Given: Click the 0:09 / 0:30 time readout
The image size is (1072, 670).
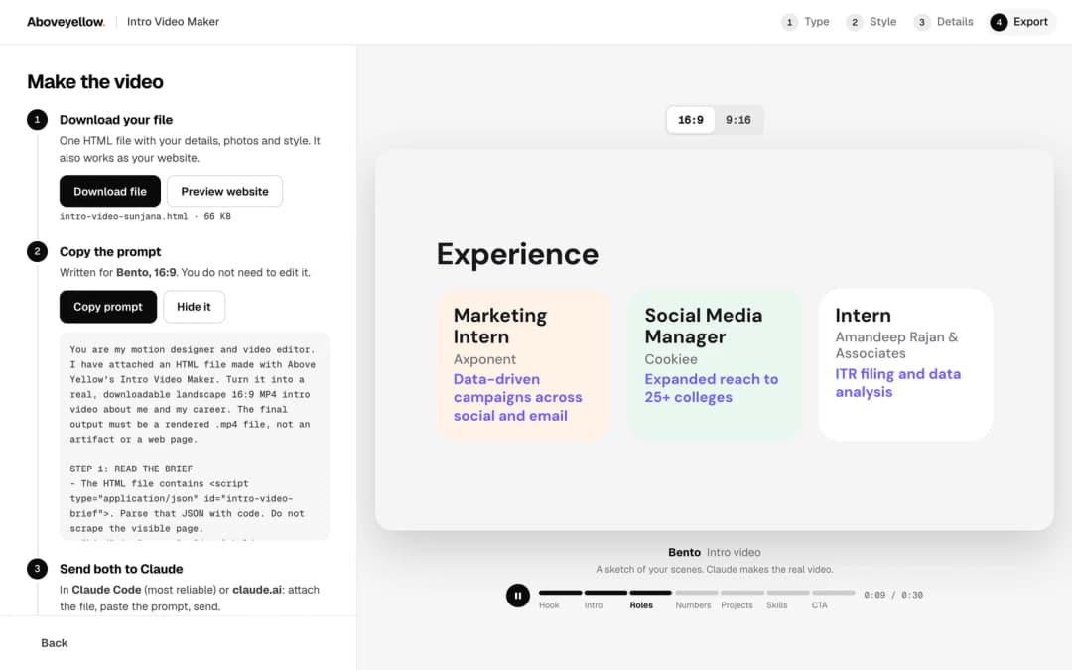Looking at the screenshot, I should pyautogui.click(x=893, y=595).
